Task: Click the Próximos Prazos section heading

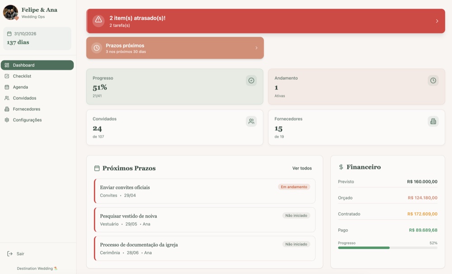Action: [129, 168]
